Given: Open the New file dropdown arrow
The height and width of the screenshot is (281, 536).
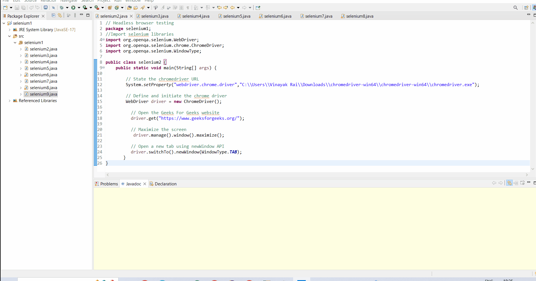Looking at the screenshot, I should pos(11,8).
